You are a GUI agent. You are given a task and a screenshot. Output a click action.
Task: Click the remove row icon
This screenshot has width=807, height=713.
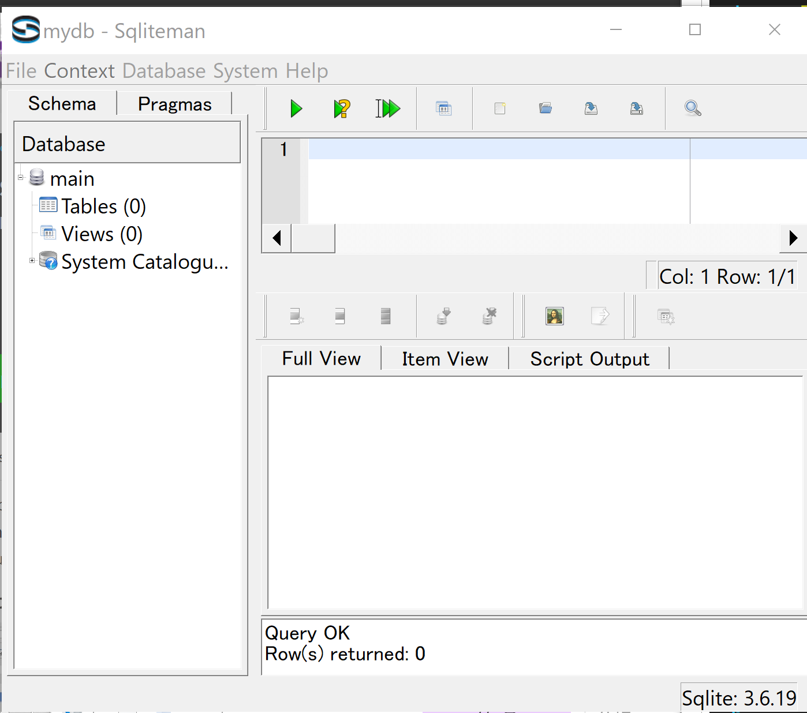pos(386,316)
